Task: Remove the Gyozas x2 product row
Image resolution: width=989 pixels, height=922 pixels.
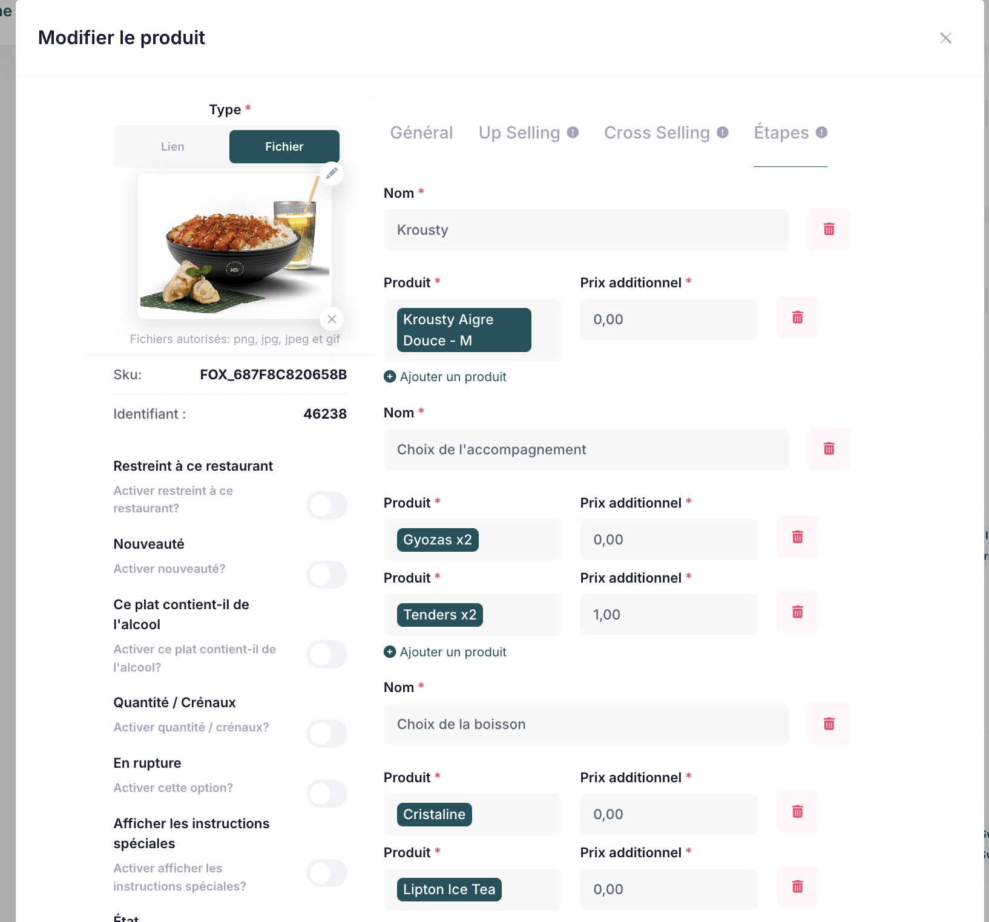Action: (797, 537)
